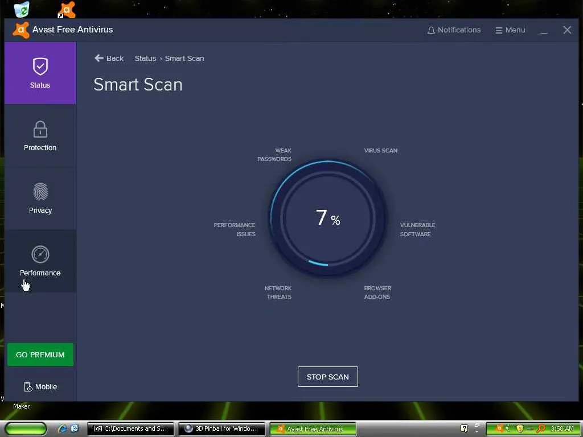Screen dimensions: 583x437
Task: Click the scan progress ring at 7%
Action: [x=327, y=218]
